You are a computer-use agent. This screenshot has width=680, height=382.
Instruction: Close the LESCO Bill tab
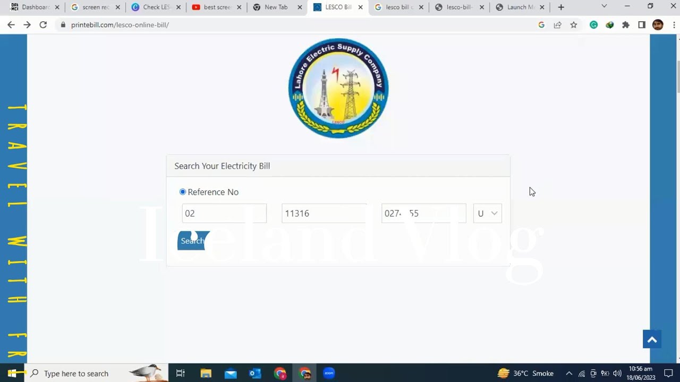click(360, 7)
